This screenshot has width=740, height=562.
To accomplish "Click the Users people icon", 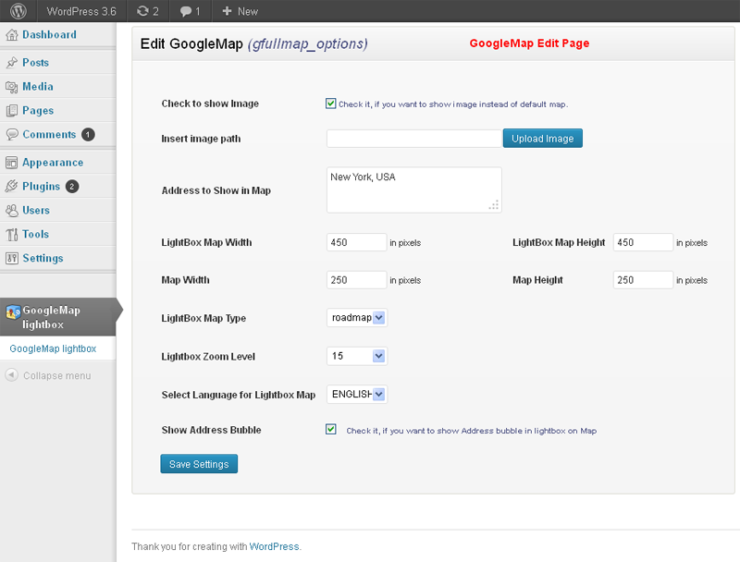I will (x=12, y=210).
